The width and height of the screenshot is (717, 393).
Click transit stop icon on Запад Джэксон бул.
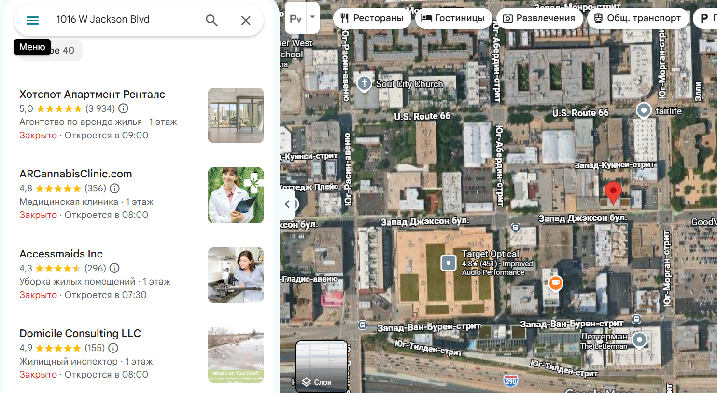tap(516, 227)
